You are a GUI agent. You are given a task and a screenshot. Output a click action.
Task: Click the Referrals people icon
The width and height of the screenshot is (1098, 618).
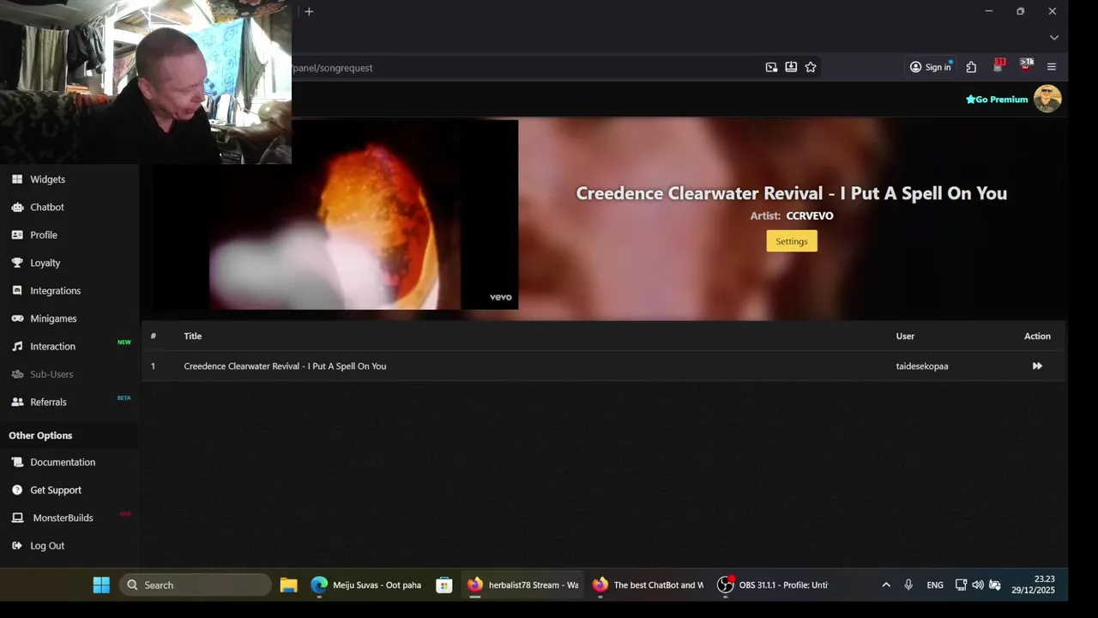pos(17,402)
